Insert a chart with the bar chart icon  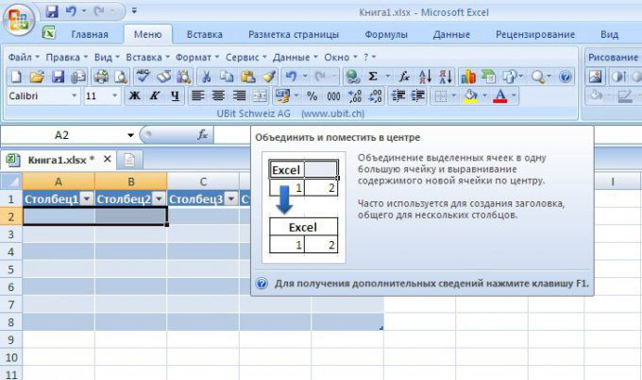coord(468,77)
